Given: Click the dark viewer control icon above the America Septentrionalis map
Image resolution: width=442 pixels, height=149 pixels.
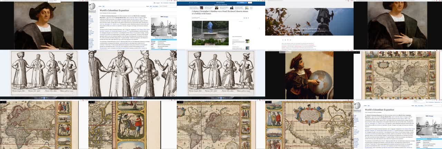Looking at the screenshot, I should click(x=267, y=102).
